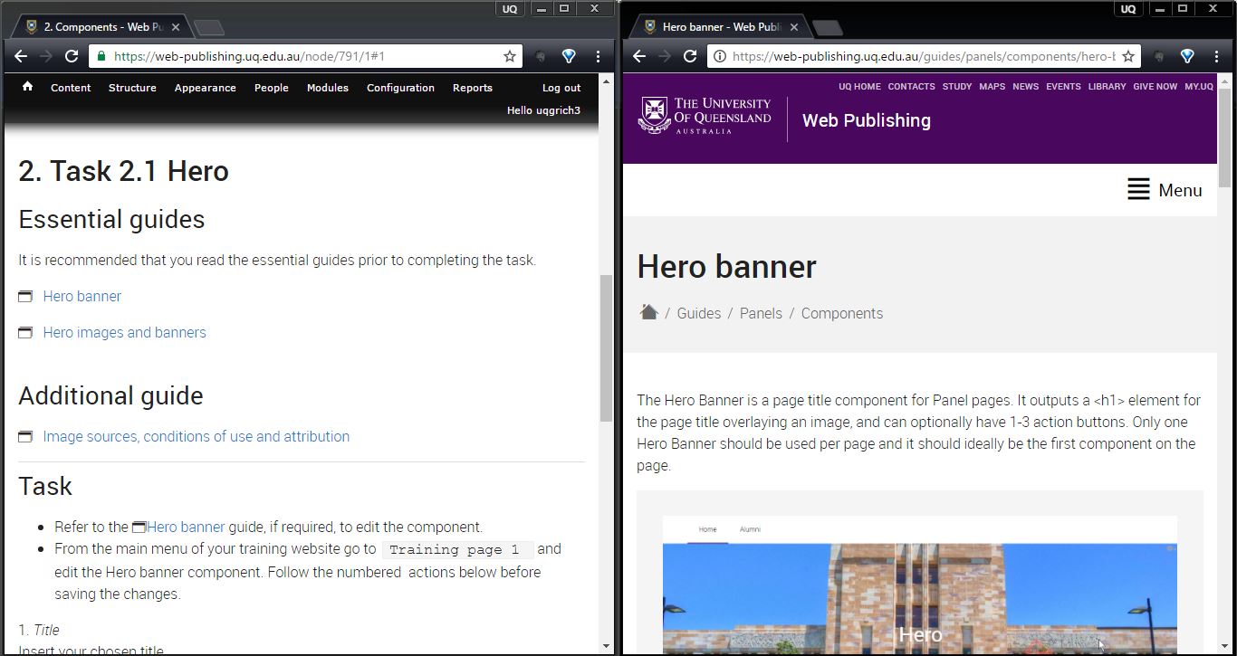Close the '2. Components' browser tab
This screenshot has width=1237, height=656.
[x=176, y=27]
